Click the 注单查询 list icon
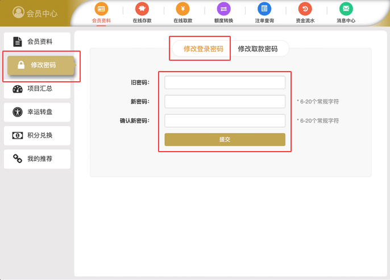Screen dimensions: 390x280 [x=264, y=9]
